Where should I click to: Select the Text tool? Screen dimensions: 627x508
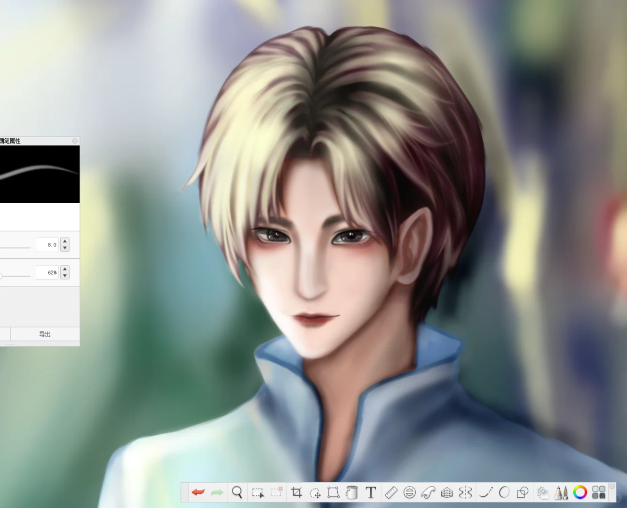pyautogui.click(x=371, y=492)
